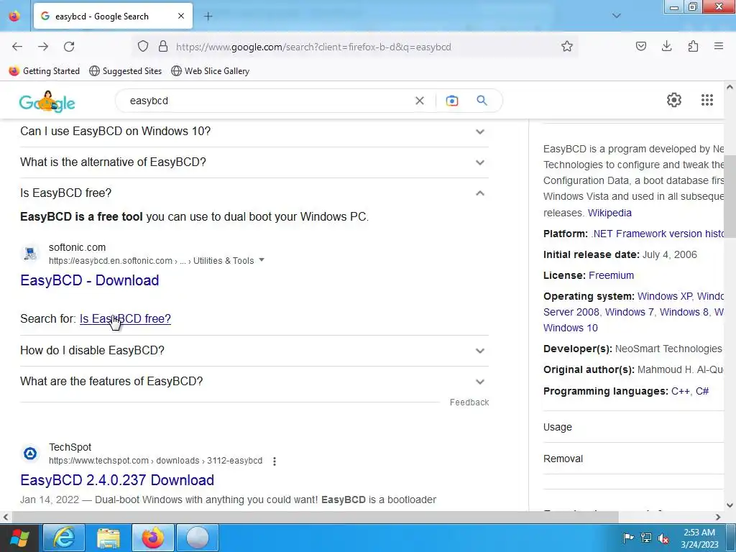Open the Wikipedia source link
The width and height of the screenshot is (736, 552).
[609, 213]
